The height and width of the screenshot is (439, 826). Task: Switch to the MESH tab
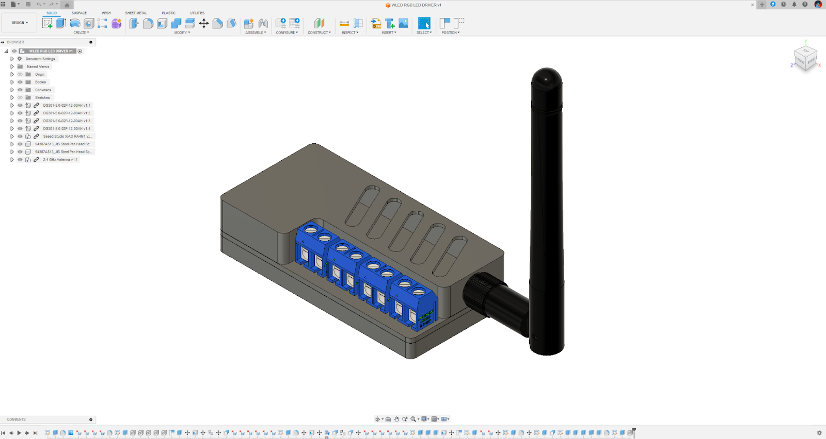pos(106,13)
